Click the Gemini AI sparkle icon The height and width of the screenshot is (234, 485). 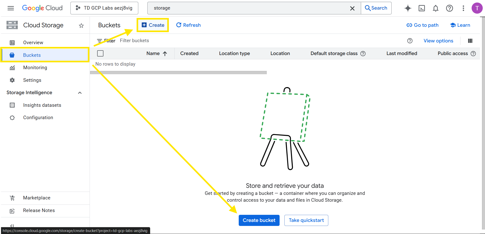tap(408, 8)
